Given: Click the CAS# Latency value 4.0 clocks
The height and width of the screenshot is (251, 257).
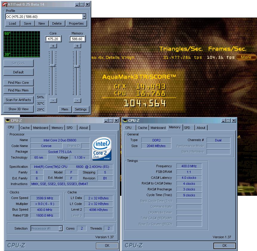Looking at the screenshot, I should click(x=189, y=178).
